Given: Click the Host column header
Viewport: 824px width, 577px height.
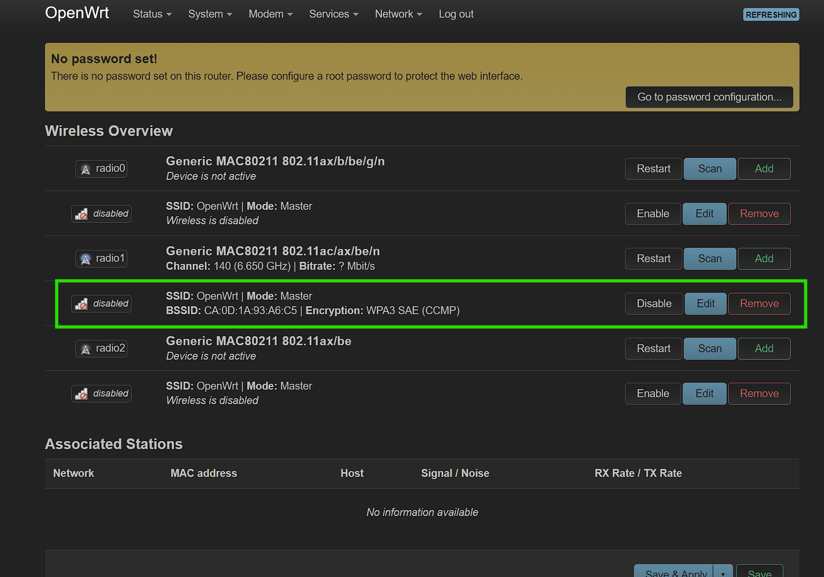Looking at the screenshot, I should [x=352, y=473].
